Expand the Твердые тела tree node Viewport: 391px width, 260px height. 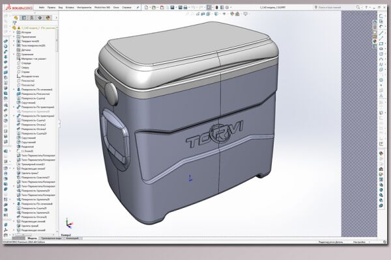tap(14, 41)
